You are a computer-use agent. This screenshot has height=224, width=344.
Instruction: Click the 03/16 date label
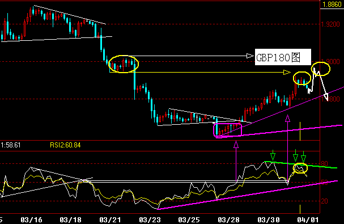(x=31, y=219)
